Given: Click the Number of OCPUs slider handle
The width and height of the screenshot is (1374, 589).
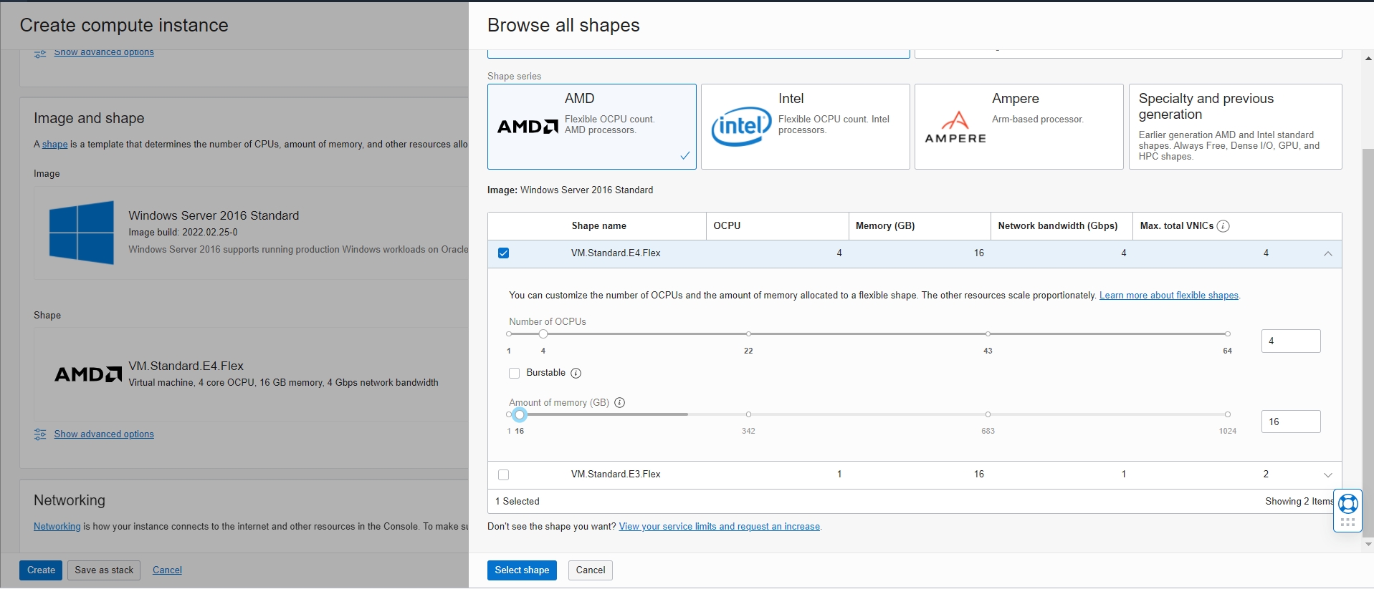Looking at the screenshot, I should pyautogui.click(x=543, y=334).
